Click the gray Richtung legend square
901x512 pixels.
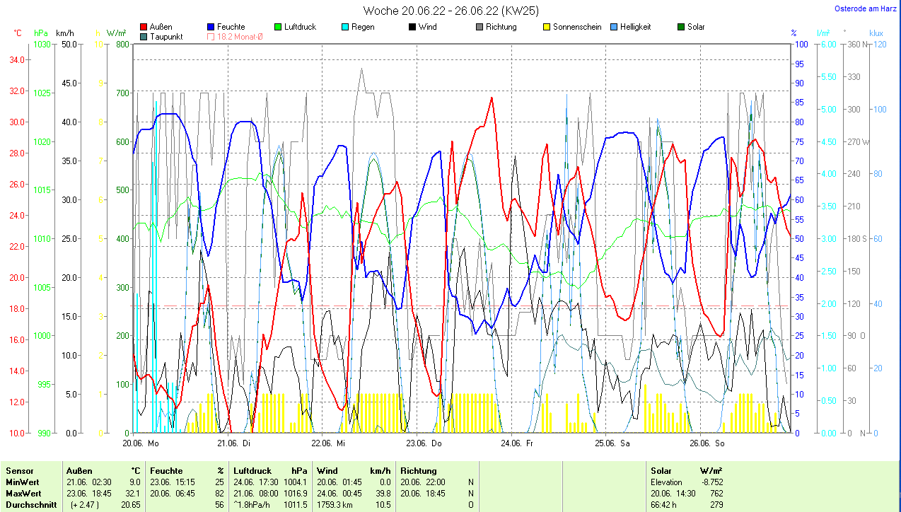click(x=479, y=27)
